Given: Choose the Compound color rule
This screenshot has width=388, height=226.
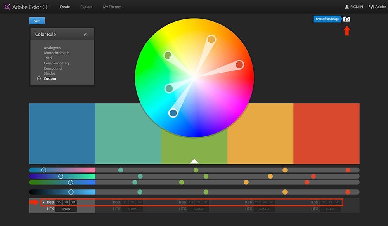Looking at the screenshot, I should click(x=53, y=68).
